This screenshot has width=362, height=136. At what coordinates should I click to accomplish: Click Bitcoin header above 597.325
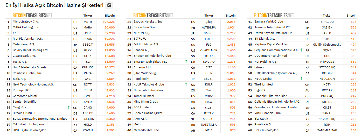click(x=110, y=16)
